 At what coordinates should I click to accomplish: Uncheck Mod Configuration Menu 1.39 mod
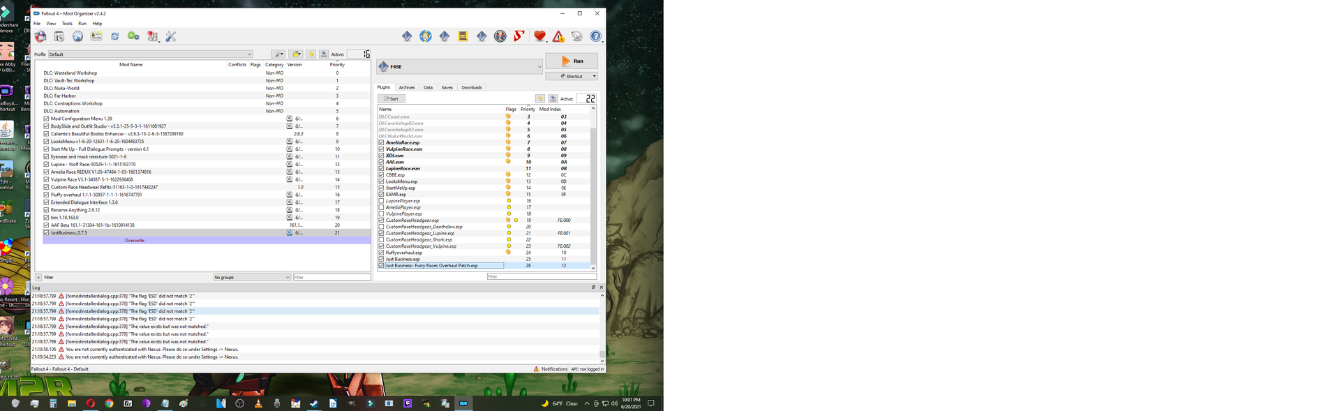pyautogui.click(x=47, y=119)
